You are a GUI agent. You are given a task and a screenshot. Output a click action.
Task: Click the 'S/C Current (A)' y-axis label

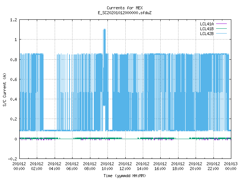coord(4,90)
